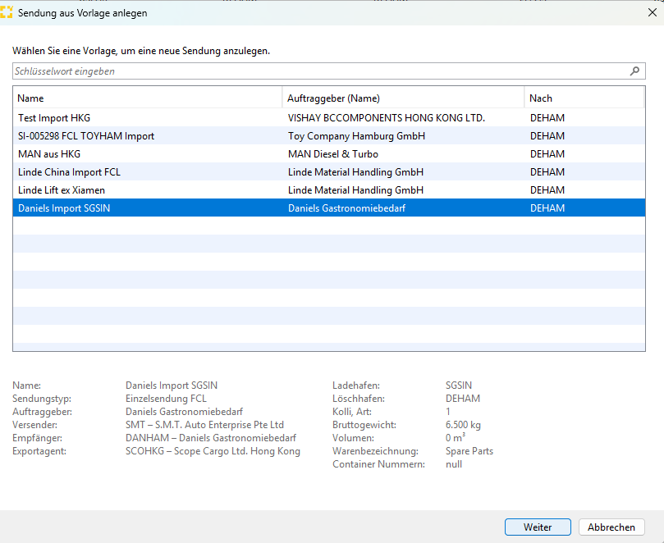Choose the MAN aus HKG template

tap(49, 154)
